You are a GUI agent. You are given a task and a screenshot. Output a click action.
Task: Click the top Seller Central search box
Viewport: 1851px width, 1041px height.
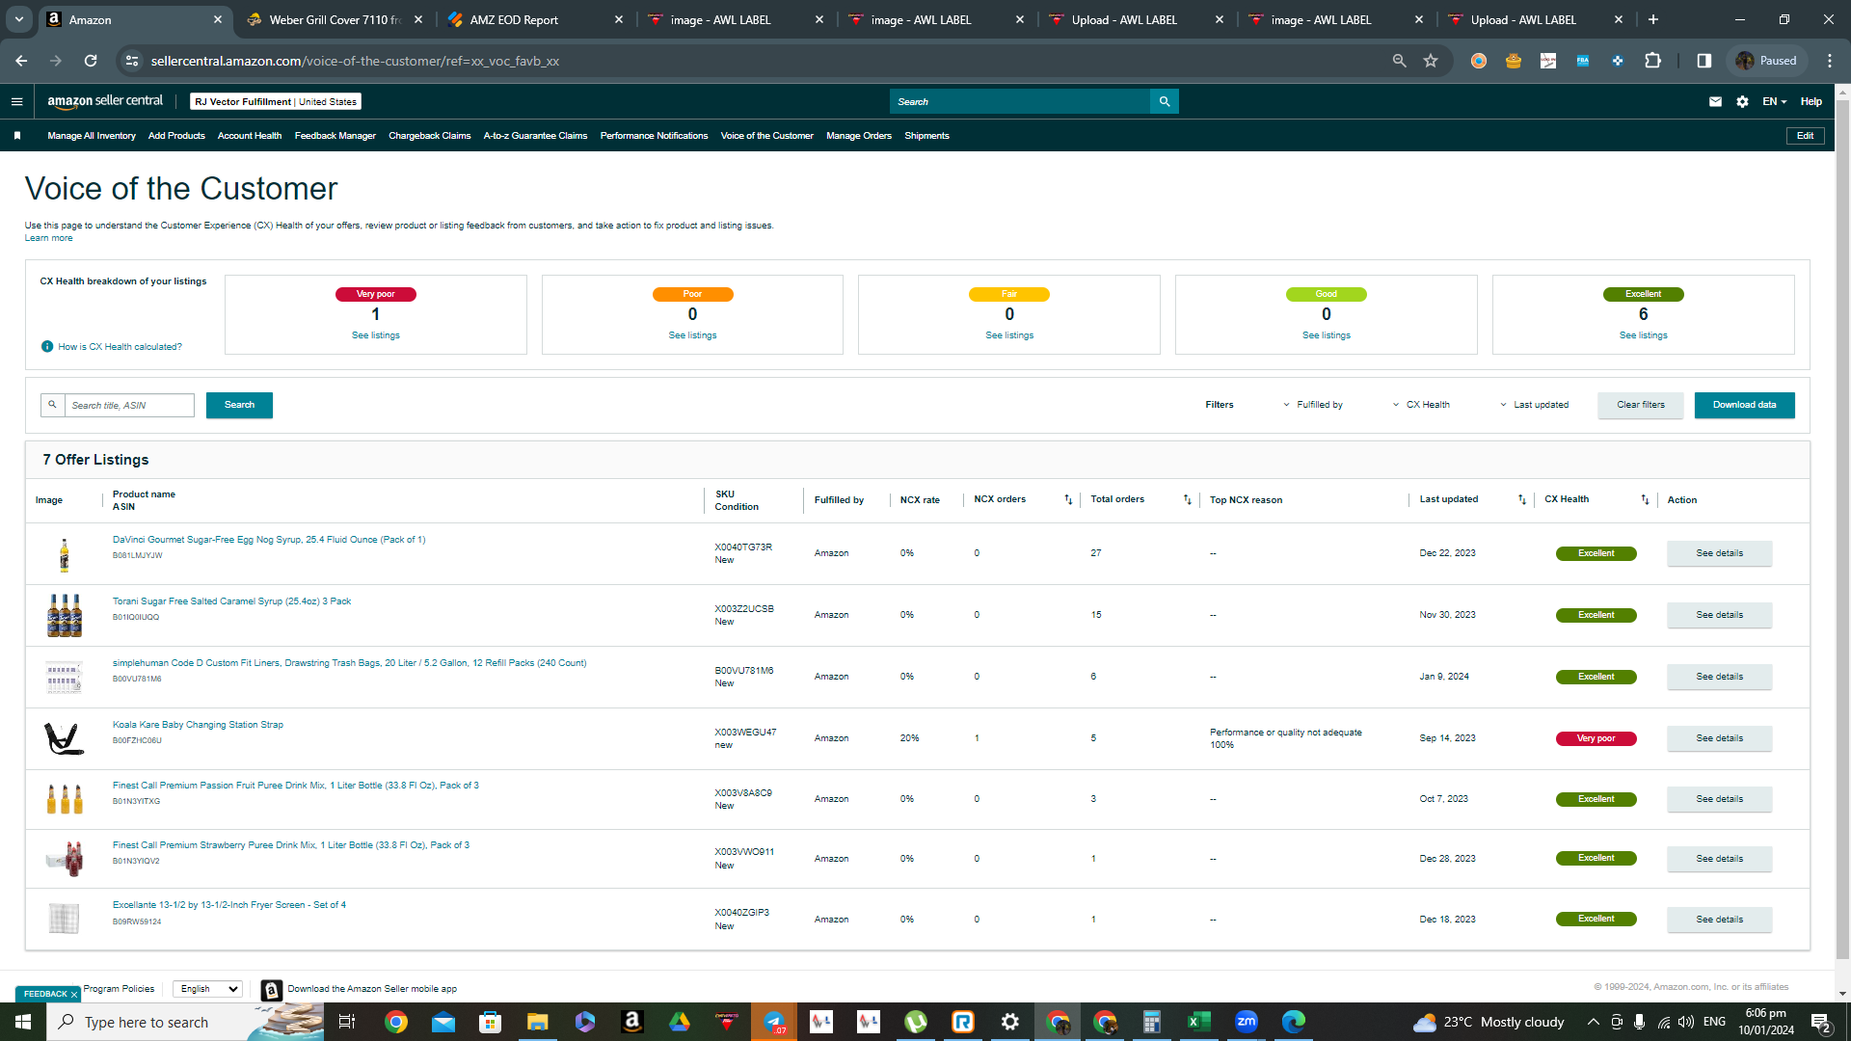tap(1020, 101)
